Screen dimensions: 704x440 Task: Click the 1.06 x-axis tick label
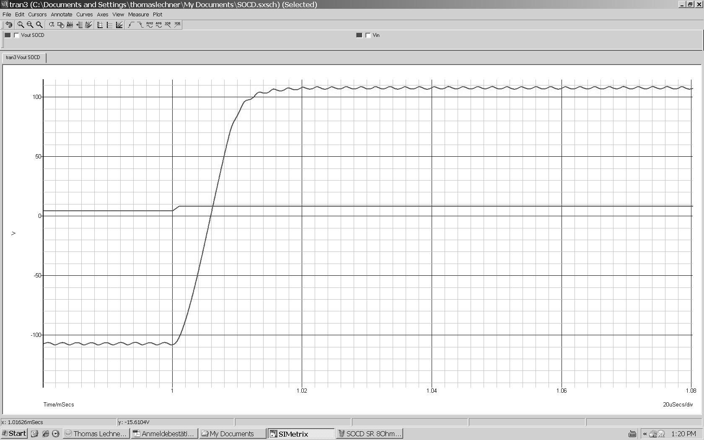pos(562,391)
